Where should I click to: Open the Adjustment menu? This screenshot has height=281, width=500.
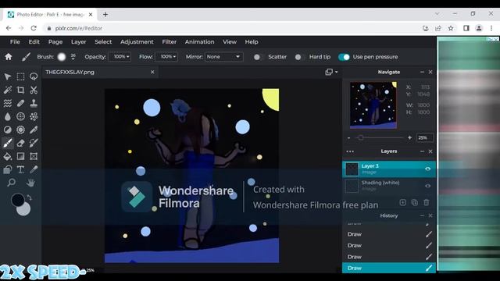pos(137,41)
